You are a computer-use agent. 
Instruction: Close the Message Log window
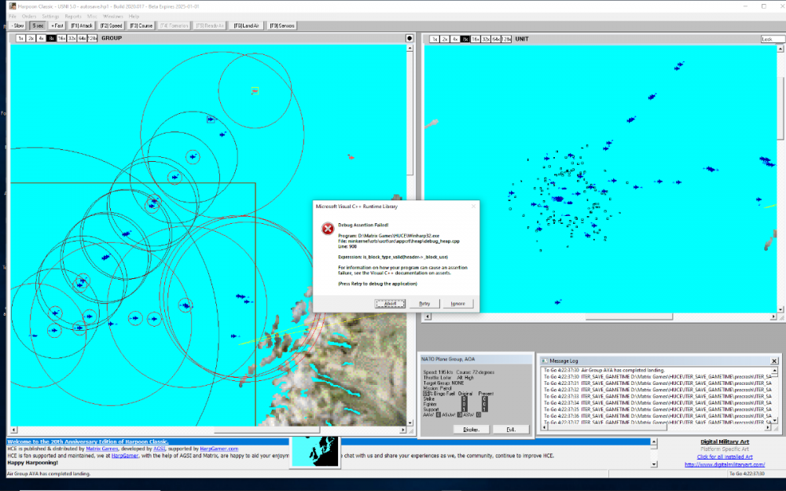(x=774, y=361)
